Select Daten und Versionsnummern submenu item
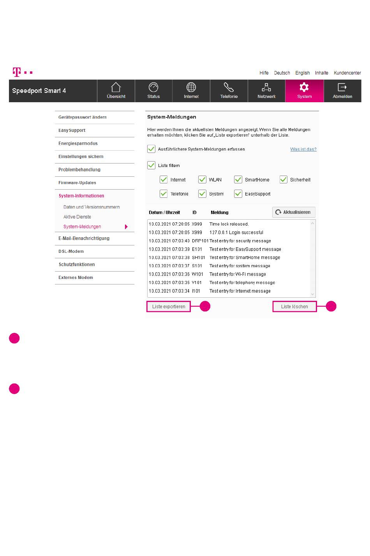370x556 pixels. coord(92,207)
